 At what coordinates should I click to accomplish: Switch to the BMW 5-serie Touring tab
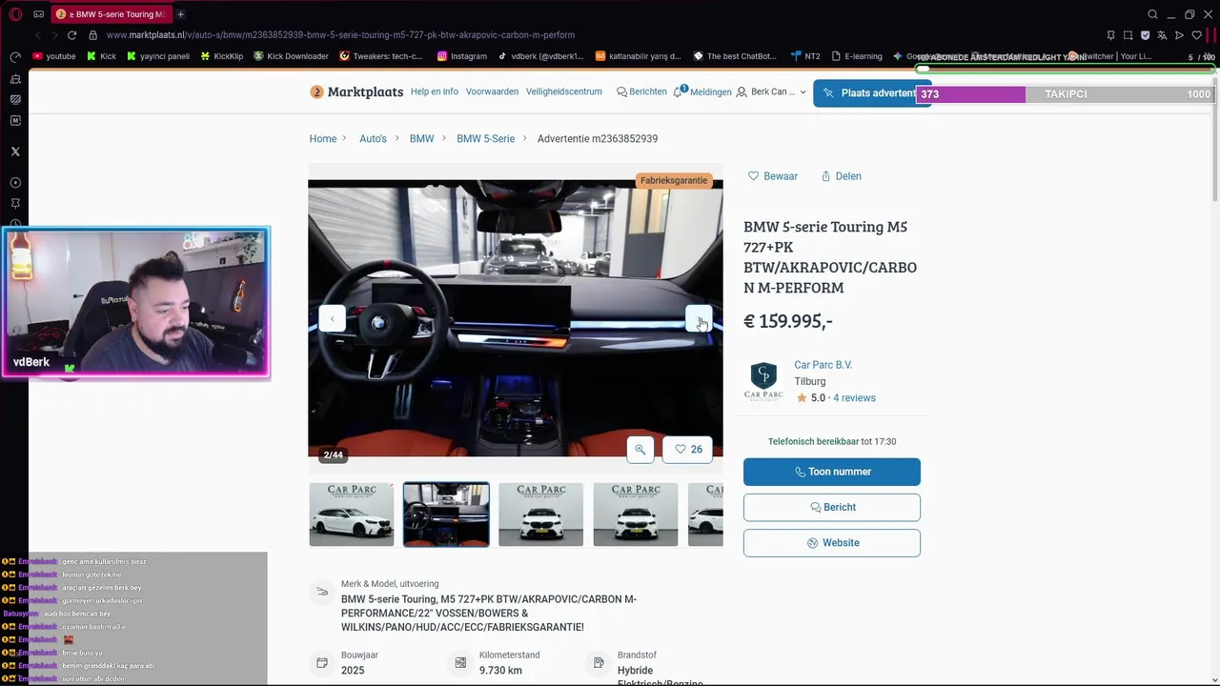(x=111, y=14)
